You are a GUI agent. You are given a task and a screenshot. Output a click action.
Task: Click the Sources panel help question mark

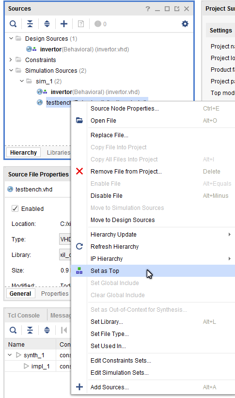point(148,9)
